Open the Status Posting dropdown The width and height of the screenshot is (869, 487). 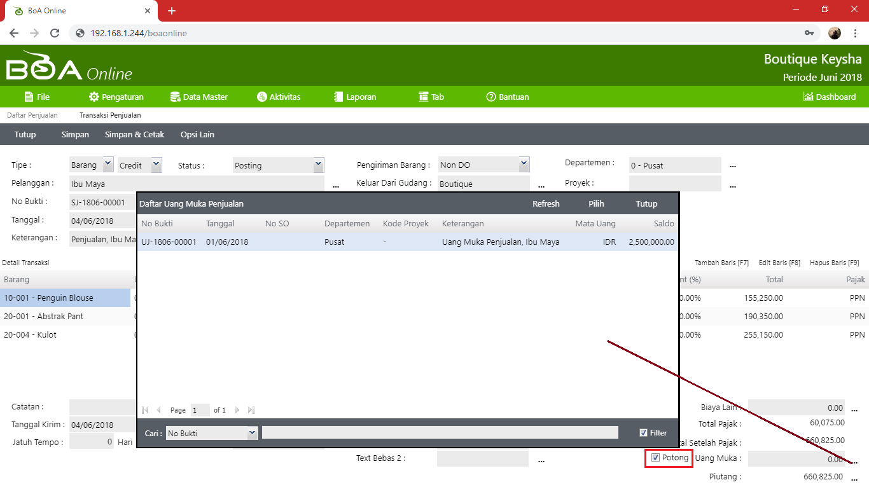click(318, 165)
